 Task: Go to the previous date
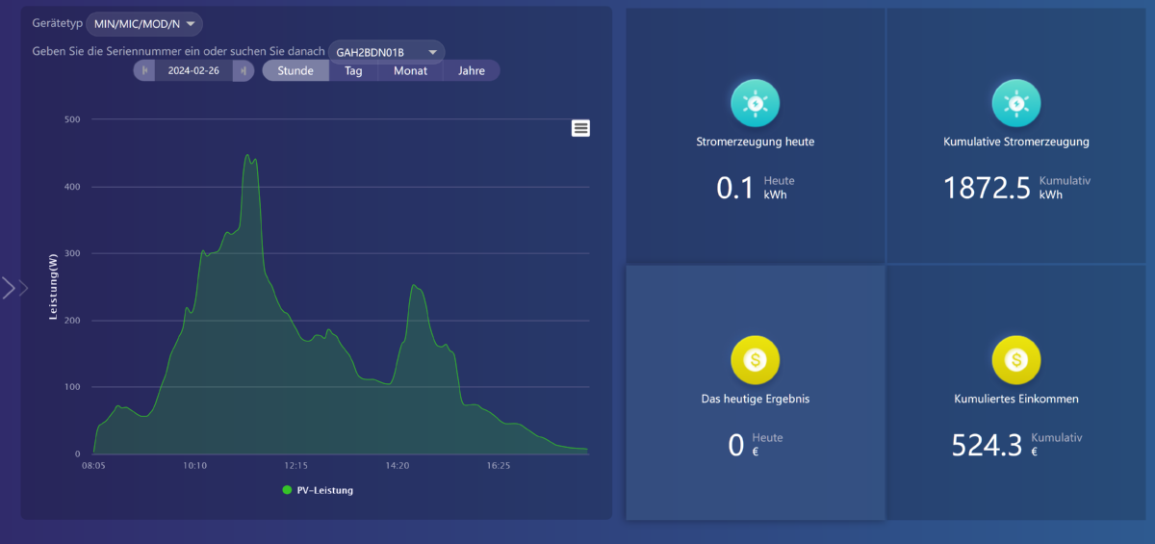tap(144, 70)
